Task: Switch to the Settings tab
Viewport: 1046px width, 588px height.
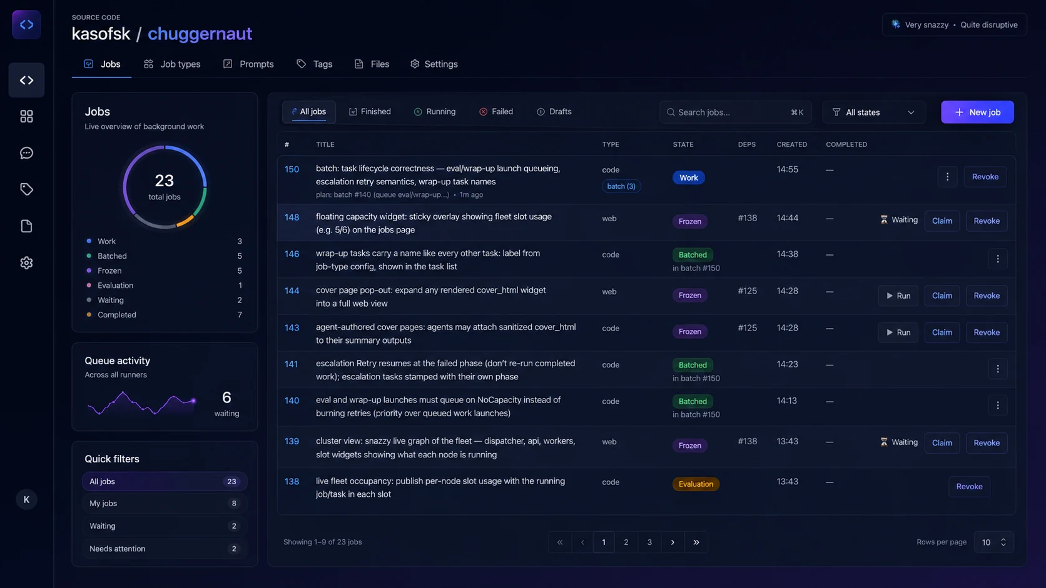Action: 434,64
